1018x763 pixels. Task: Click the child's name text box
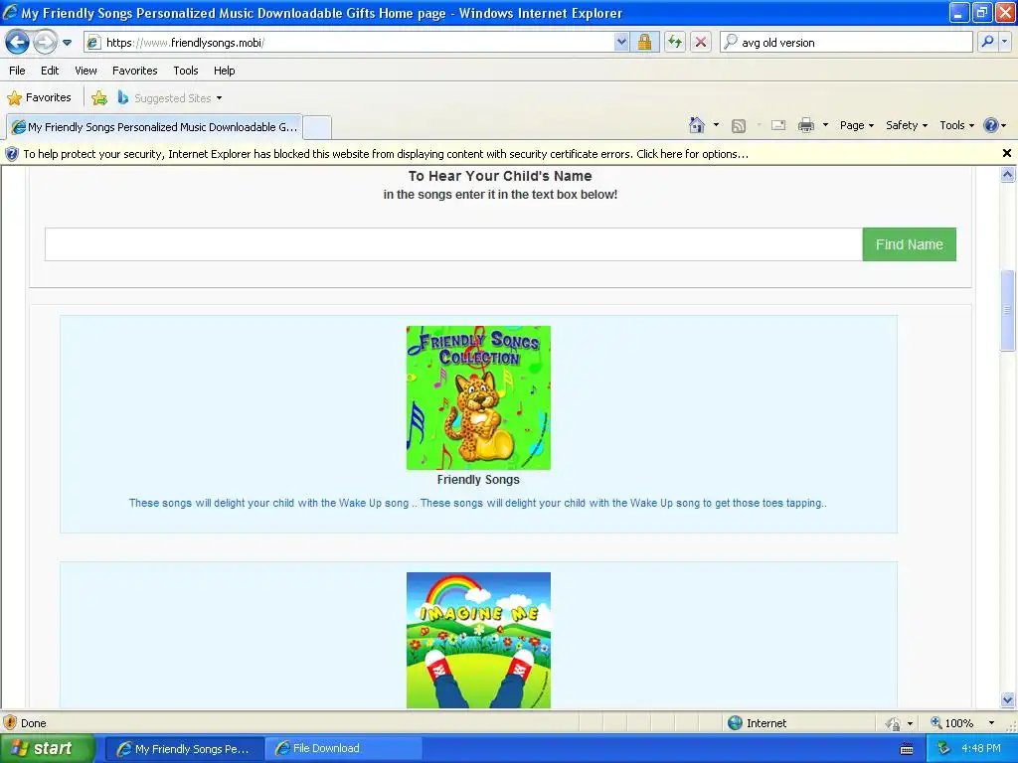pyautogui.click(x=453, y=244)
